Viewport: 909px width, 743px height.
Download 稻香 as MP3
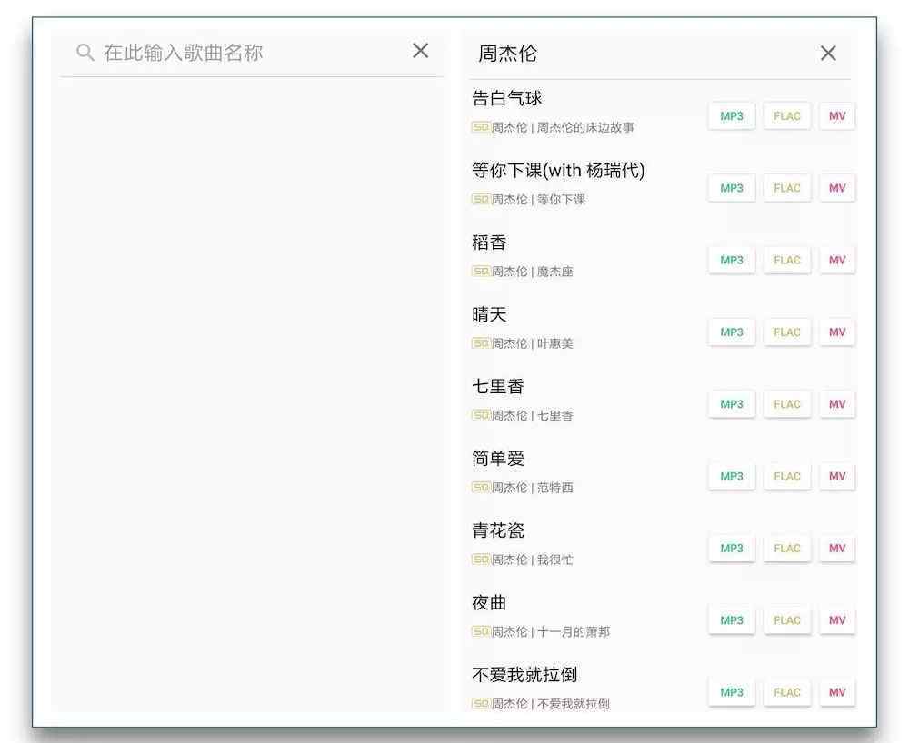pos(732,260)
